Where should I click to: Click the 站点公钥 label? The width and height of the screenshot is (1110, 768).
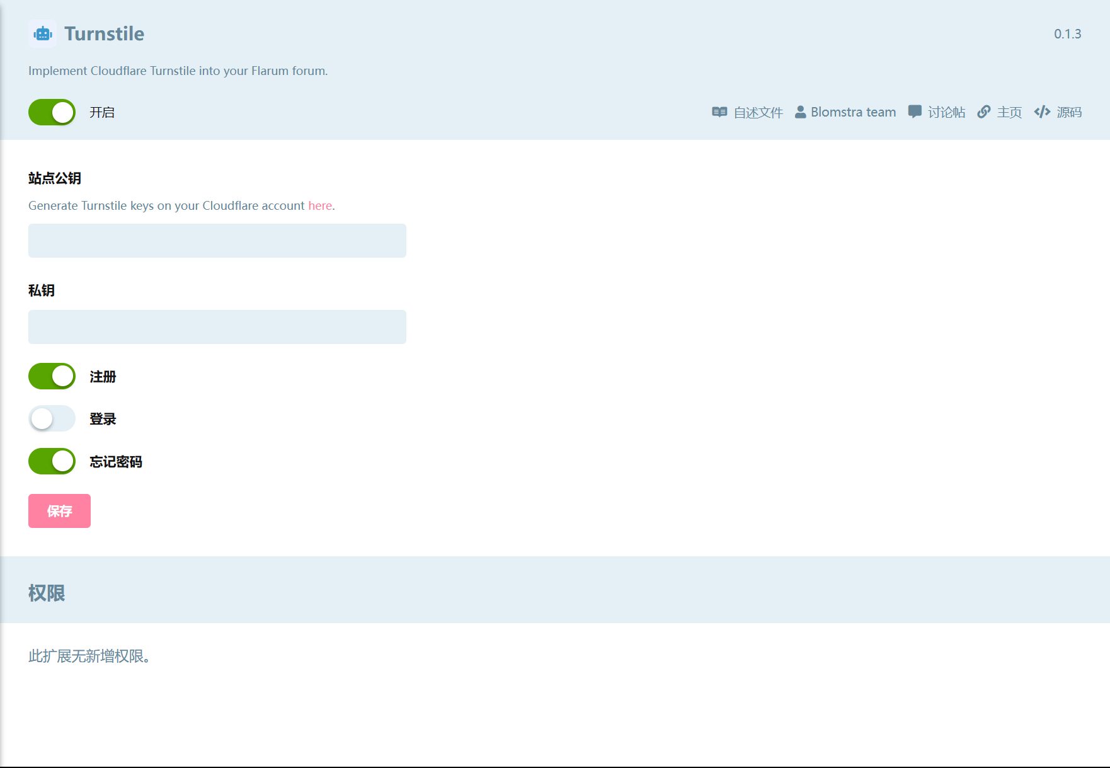[55, 178]
